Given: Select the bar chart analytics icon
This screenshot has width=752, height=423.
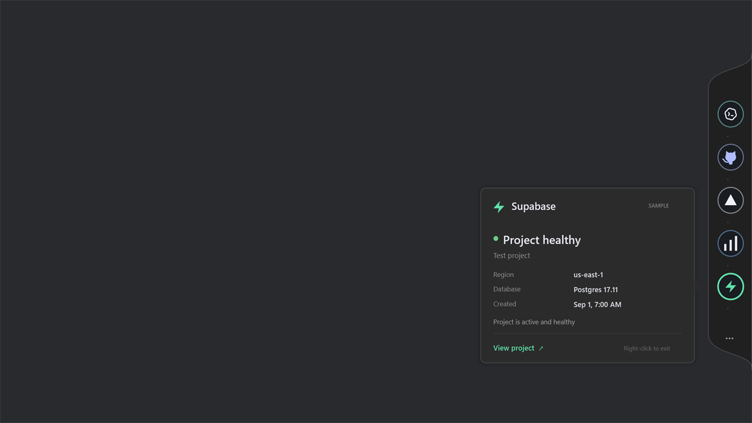Looking at the screenshot, I should [730, 243].
